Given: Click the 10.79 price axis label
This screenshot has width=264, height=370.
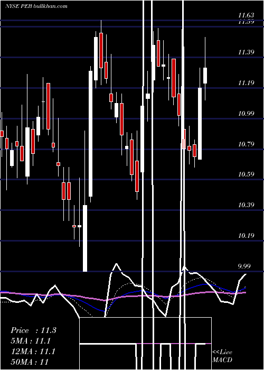Looking at the screenshot, I should [246, 144].
